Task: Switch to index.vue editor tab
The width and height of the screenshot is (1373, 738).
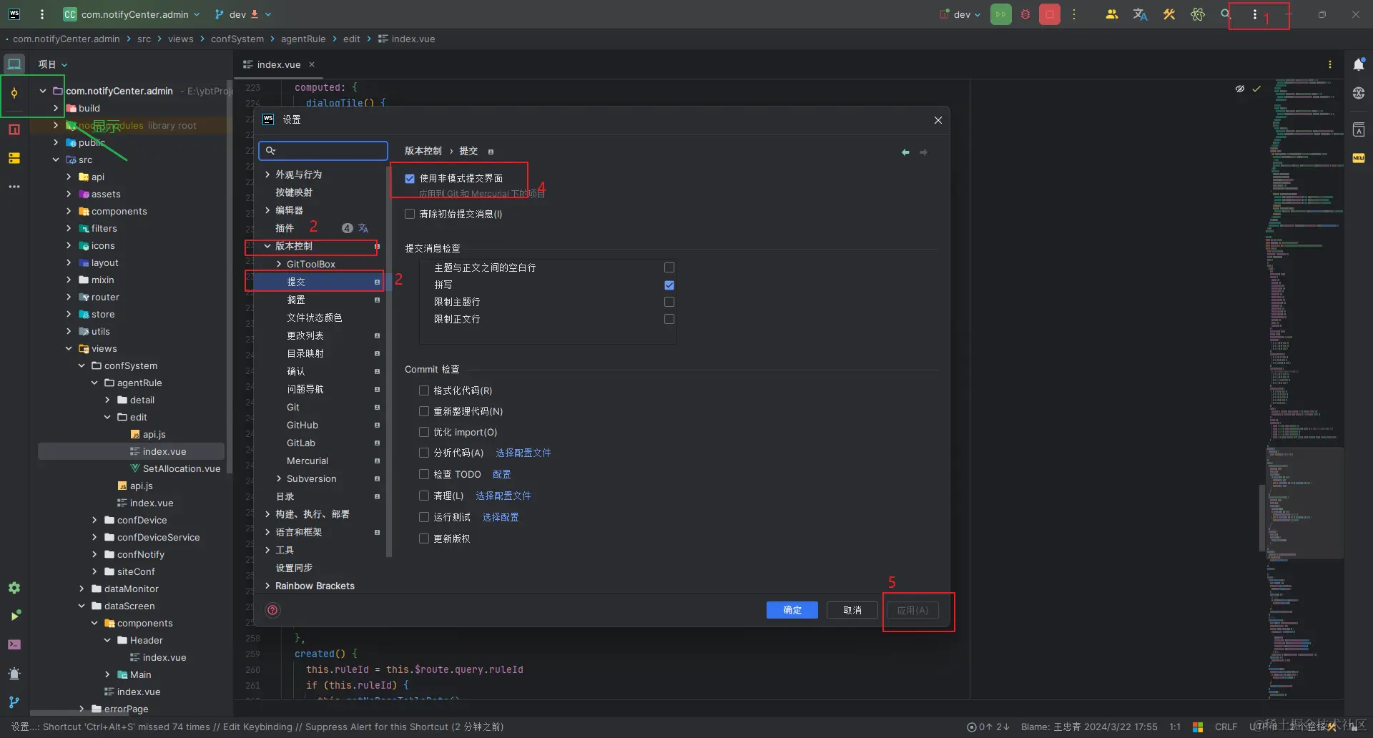Action: (x=278, y=64)
